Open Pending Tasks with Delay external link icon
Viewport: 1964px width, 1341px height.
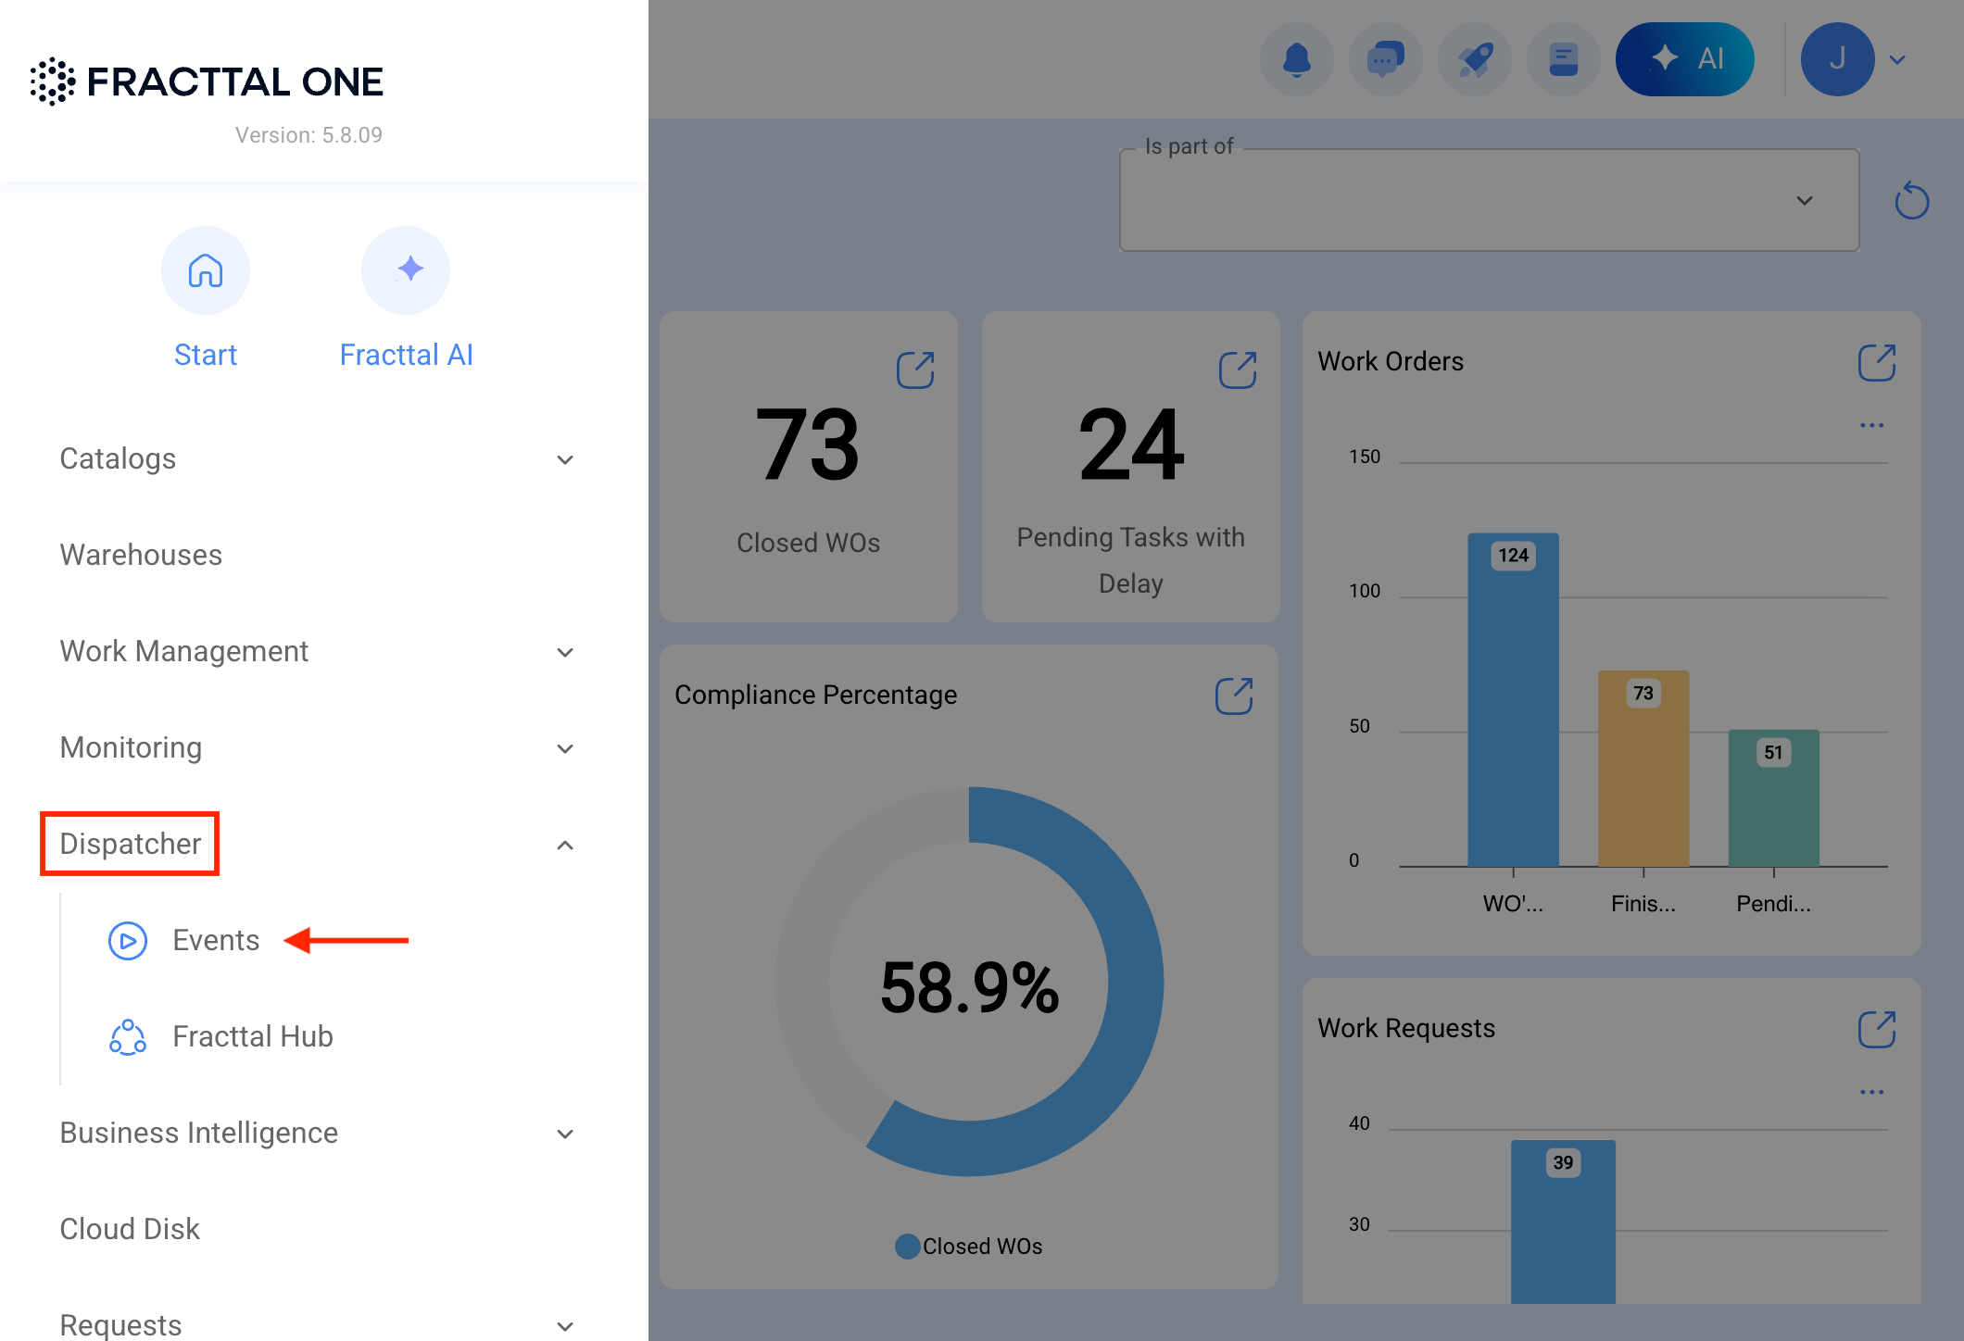(x=1238, y=370)
